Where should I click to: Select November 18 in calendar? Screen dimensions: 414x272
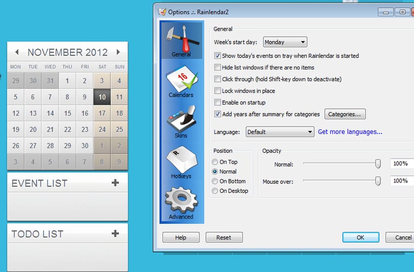point(119,114)
